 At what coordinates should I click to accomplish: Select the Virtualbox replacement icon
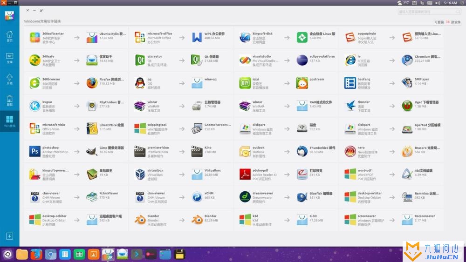click(x=197, y=175)
